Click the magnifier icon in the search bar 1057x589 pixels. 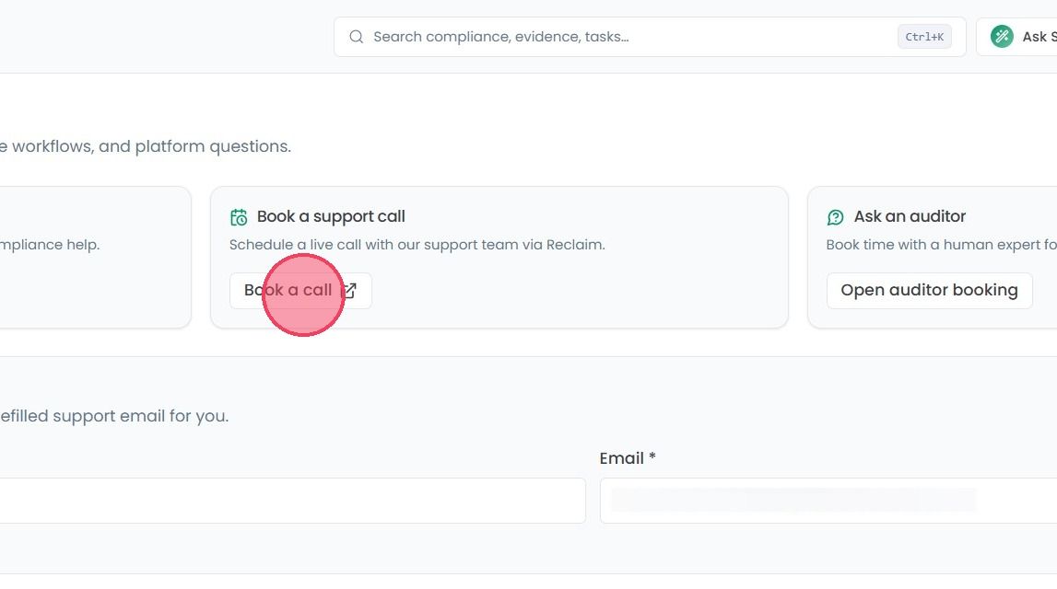tap(356, 37)
